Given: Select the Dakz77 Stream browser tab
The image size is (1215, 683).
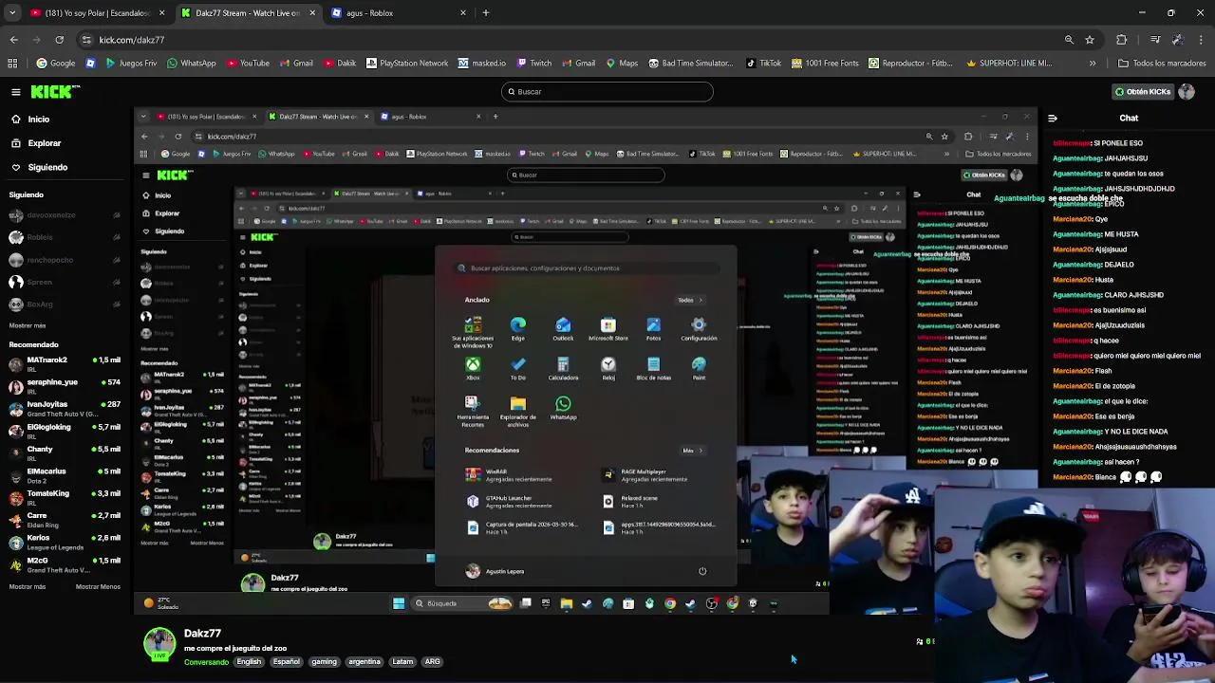Looking at the screenshot, I should click(x=247, y=13).
